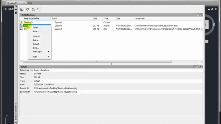Switch Details to details mode icon
Image resolution: width=221 pixels, height=124 pixels.
[194, 67]
